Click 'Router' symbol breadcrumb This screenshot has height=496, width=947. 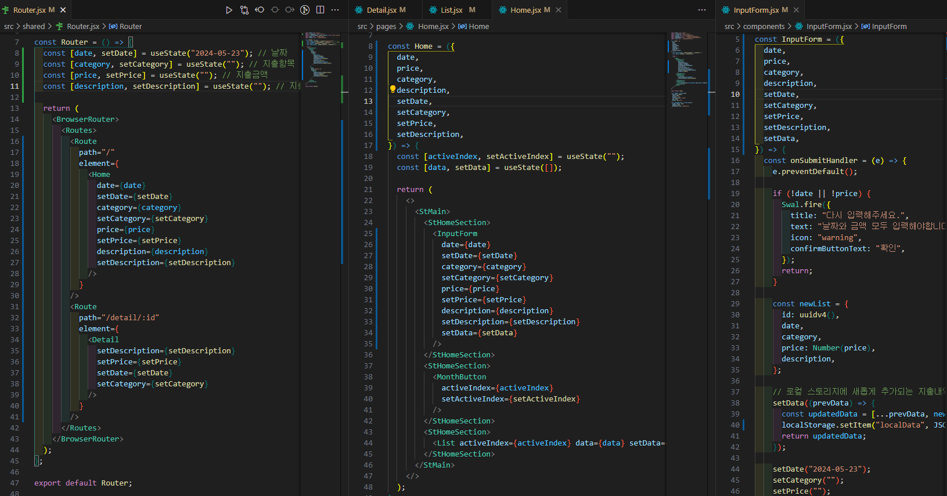(x=125, y=26)
